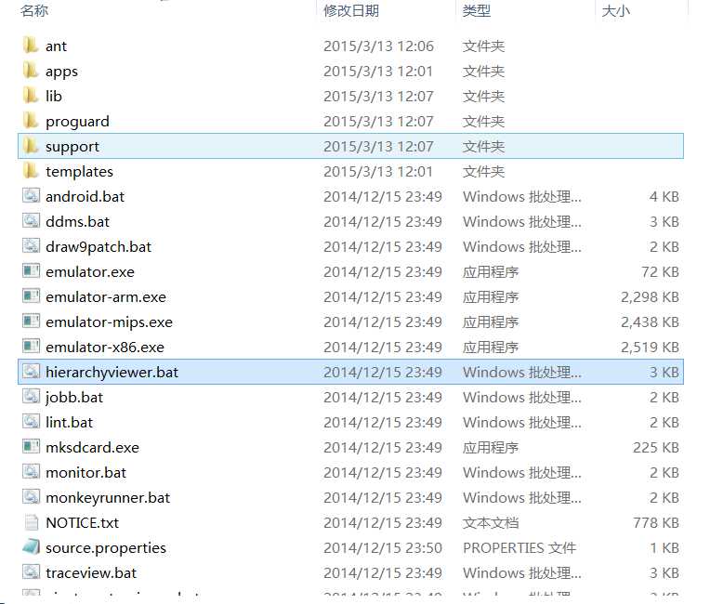The width and height of the screenshot is (710, 604).
Task: Click the 225 KB size value
Action: pos(656,447)
